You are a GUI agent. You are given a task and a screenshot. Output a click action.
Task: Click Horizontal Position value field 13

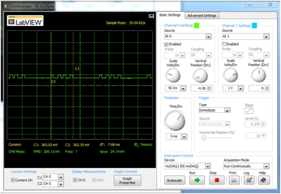253,136
